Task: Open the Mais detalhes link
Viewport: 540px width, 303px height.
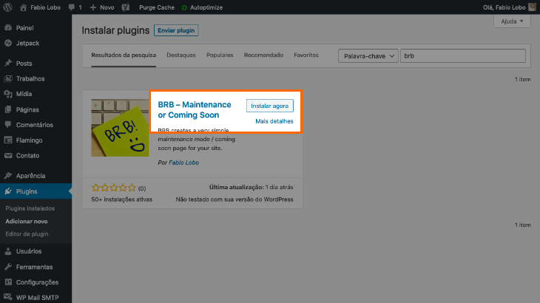Action: pyautogui.click(x=274, y=121)
